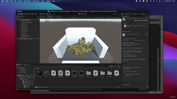Select the Move tool in Unity toolbar

pyautogui.click(x=21, y=14)
